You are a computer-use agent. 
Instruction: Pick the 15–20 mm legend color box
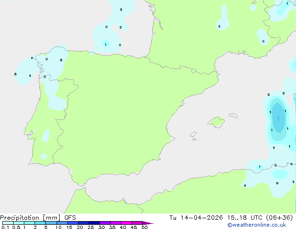[73, 223]
